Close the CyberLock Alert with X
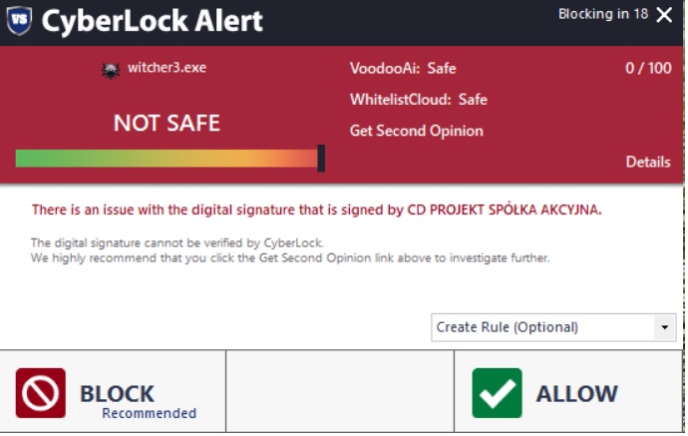The width and height of the screenshot is (688, 436). 665,15
